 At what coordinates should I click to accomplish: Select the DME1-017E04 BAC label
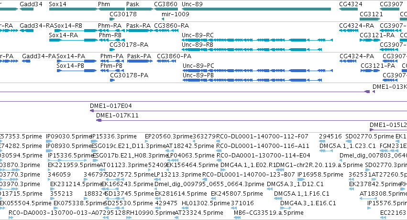111,106
